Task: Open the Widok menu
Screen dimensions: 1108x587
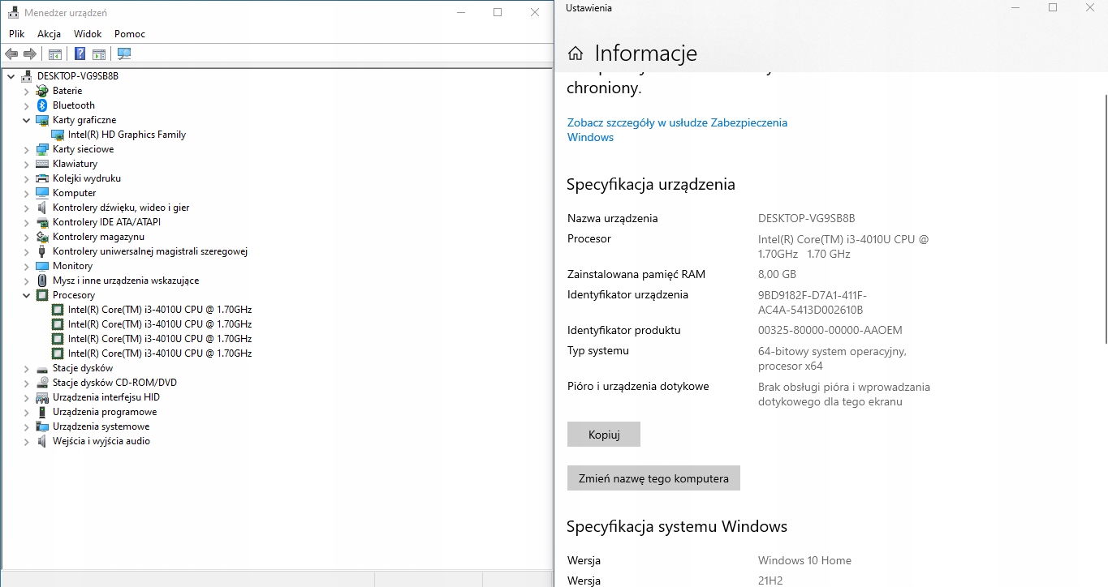Action: 88,34
